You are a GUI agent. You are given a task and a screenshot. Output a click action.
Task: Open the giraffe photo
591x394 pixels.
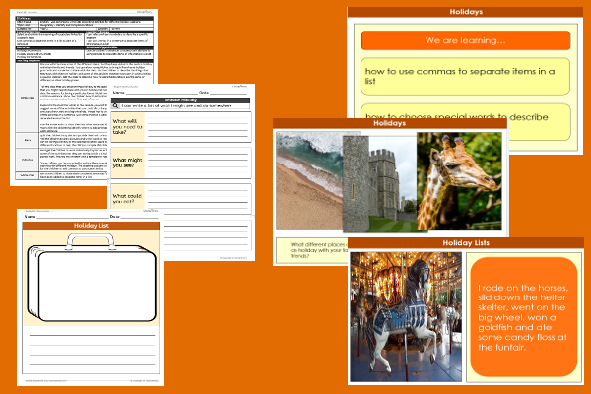point(459,181)
